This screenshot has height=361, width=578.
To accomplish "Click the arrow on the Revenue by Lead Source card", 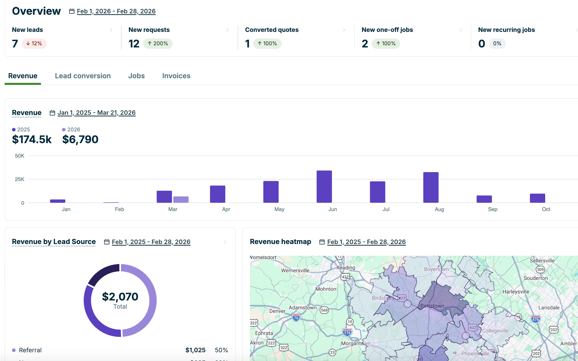I will [225, 242].
